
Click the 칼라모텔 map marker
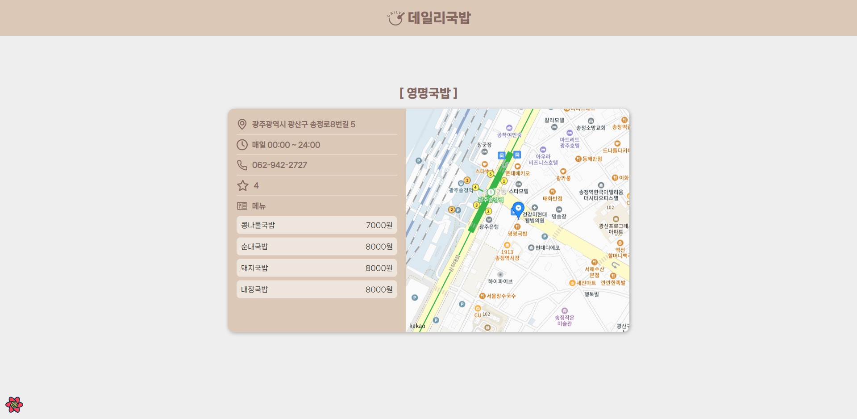pos(554,127)
